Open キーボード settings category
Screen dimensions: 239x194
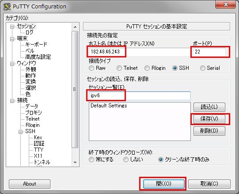[x=36, y=45]
